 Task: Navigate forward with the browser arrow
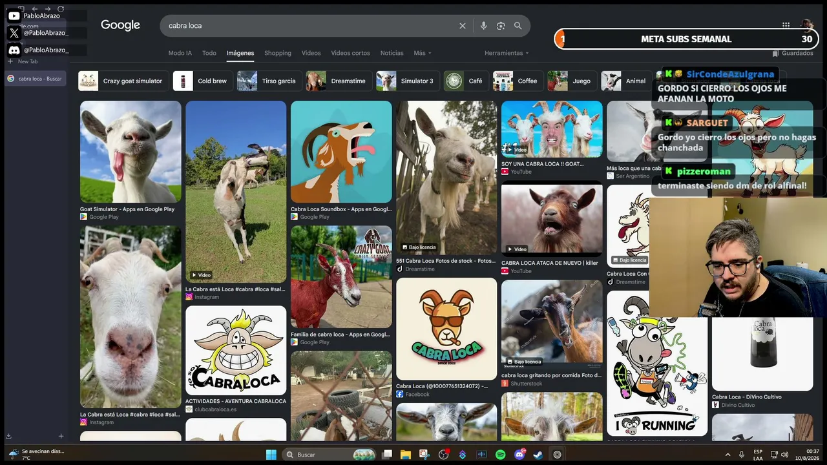(x=48, y=9)
